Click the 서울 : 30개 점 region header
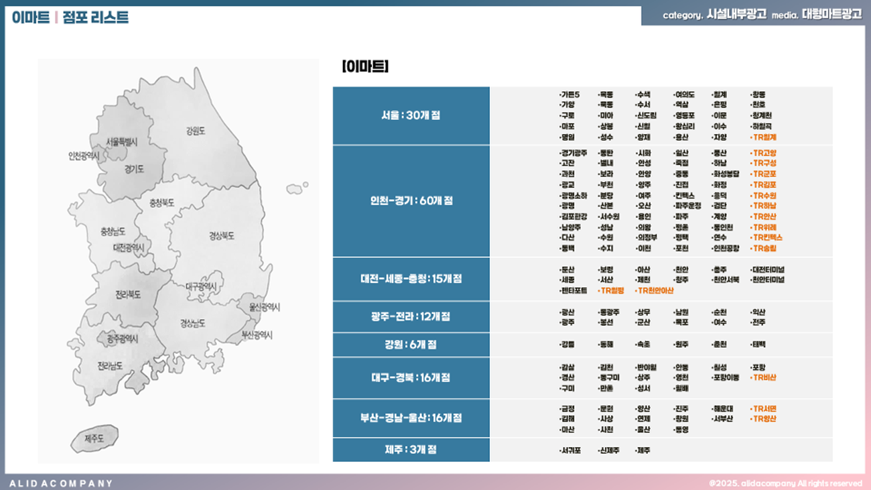The height and width of the screenshot is (490, 871). pos(411,115)
